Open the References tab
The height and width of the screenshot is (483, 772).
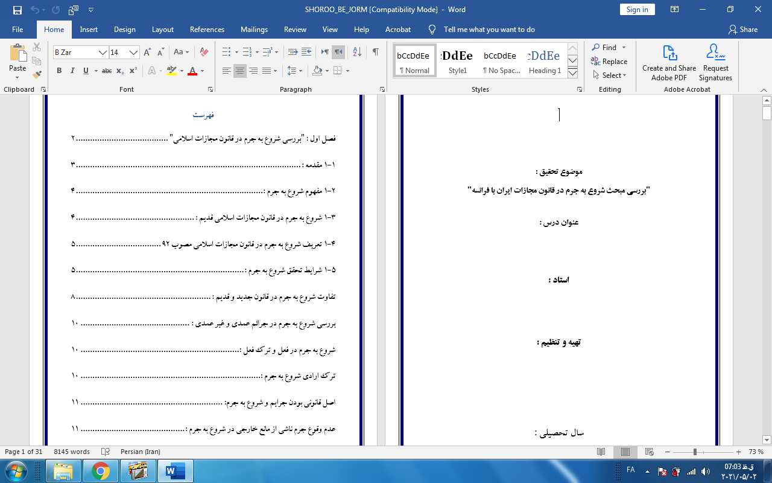(207, 30)
